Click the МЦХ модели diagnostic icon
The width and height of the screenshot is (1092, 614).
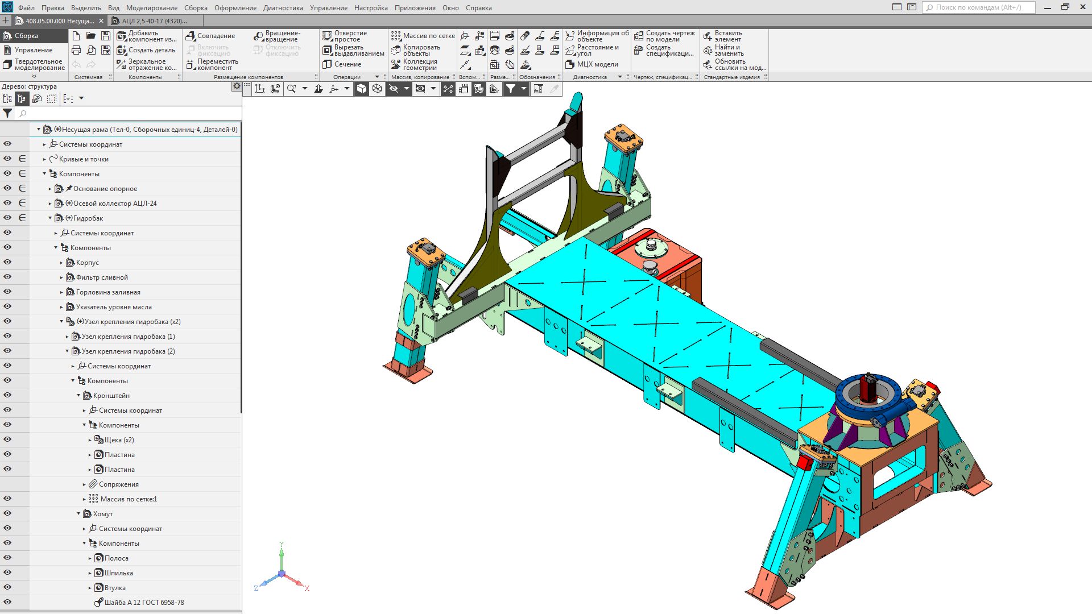click(592, 64)
